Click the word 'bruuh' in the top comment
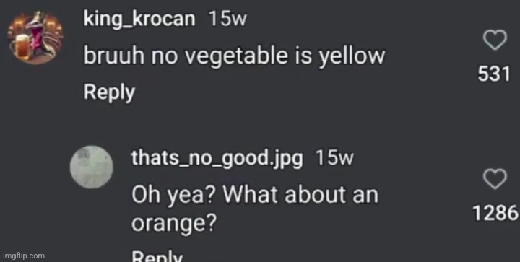The image size is (520, 262). tap(114, 56)
